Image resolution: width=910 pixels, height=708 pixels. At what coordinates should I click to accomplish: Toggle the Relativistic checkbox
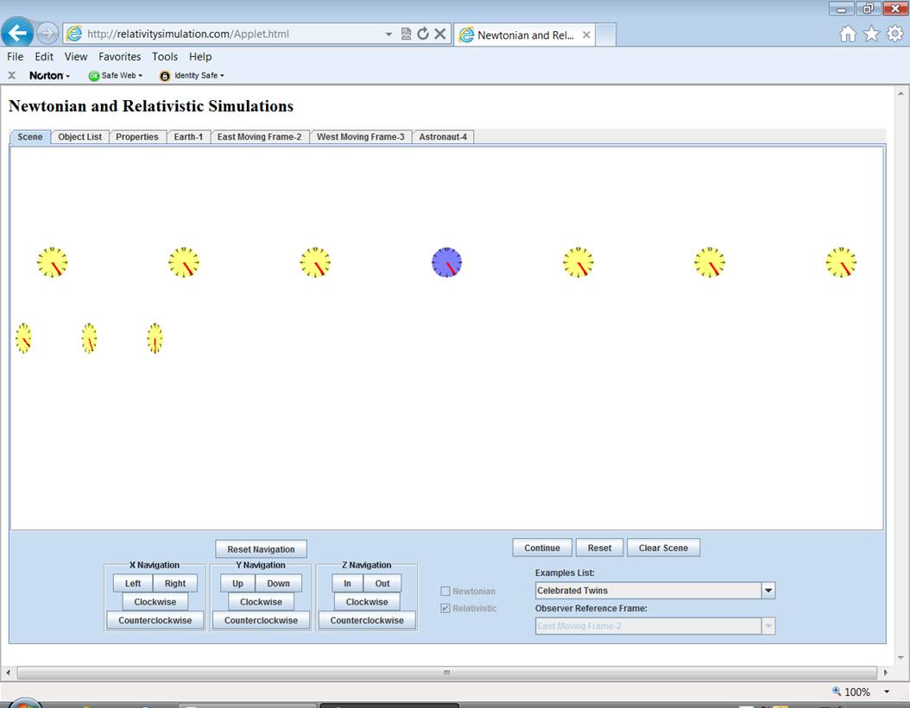(446, 608)
